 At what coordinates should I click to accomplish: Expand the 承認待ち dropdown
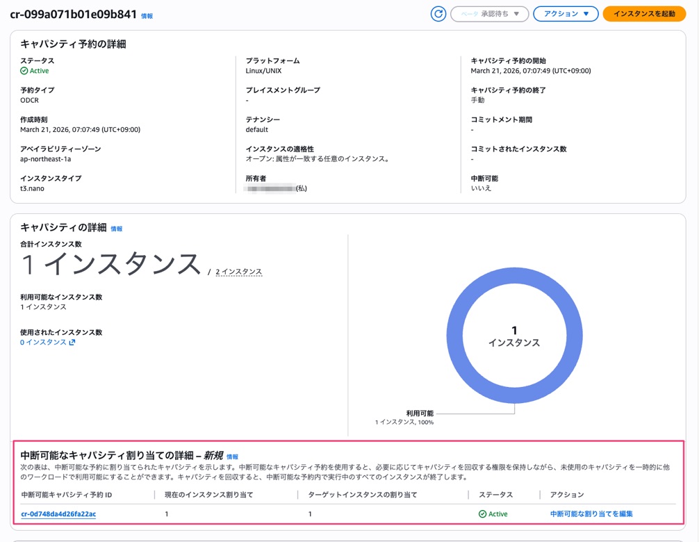click(x=490, y=14)
